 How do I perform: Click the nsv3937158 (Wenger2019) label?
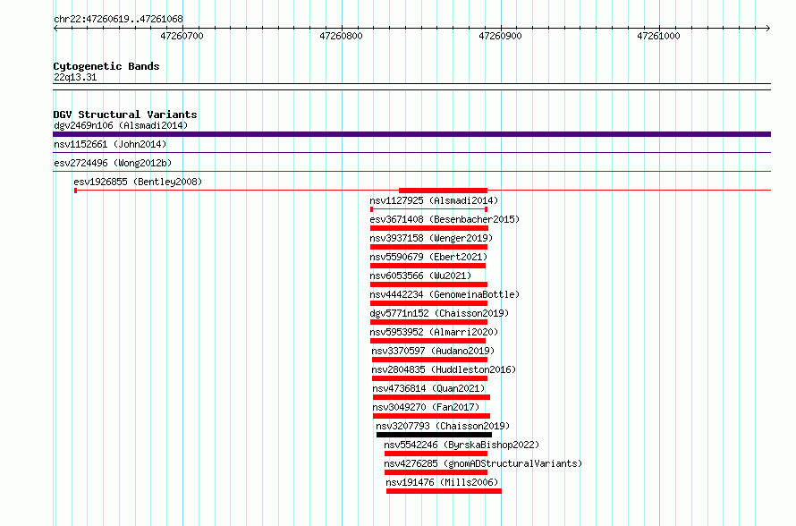431,238
